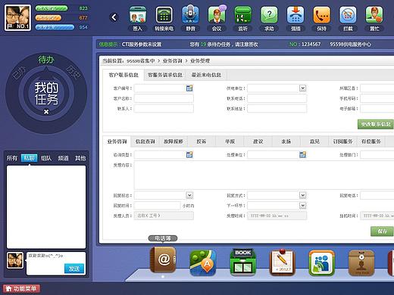Screen dimensions: 394x295
Task: Click the 转接来电 transfer call icon
Action: 164,15
